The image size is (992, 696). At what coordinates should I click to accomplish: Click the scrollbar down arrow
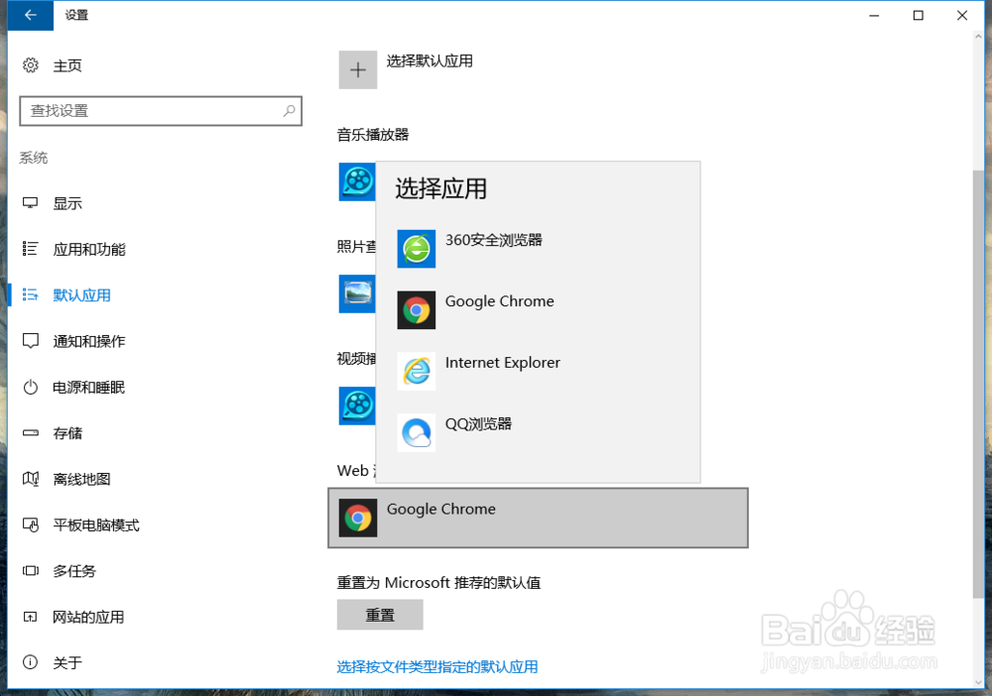pos(979,682)
